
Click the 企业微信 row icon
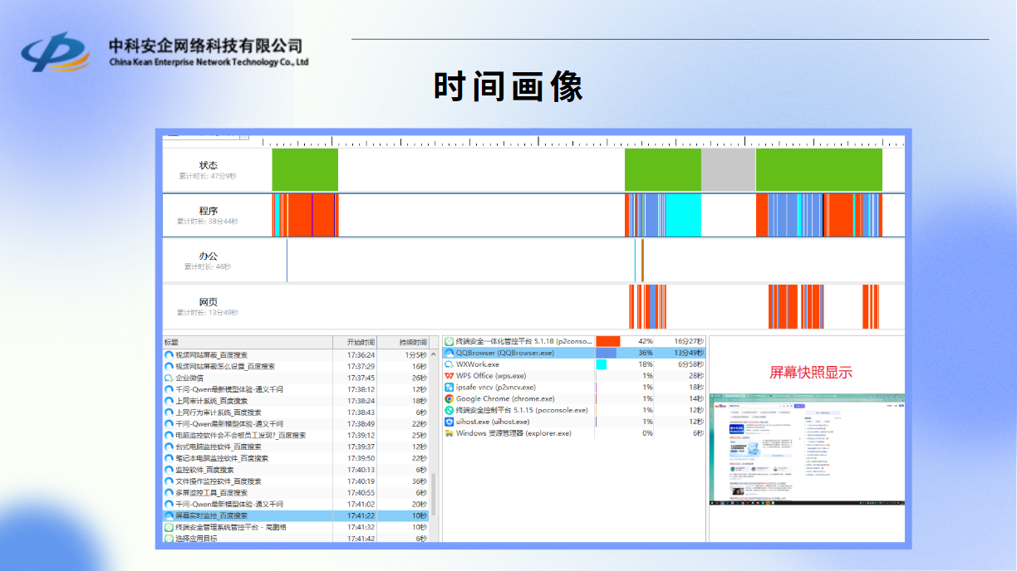[x=169, y=378]
